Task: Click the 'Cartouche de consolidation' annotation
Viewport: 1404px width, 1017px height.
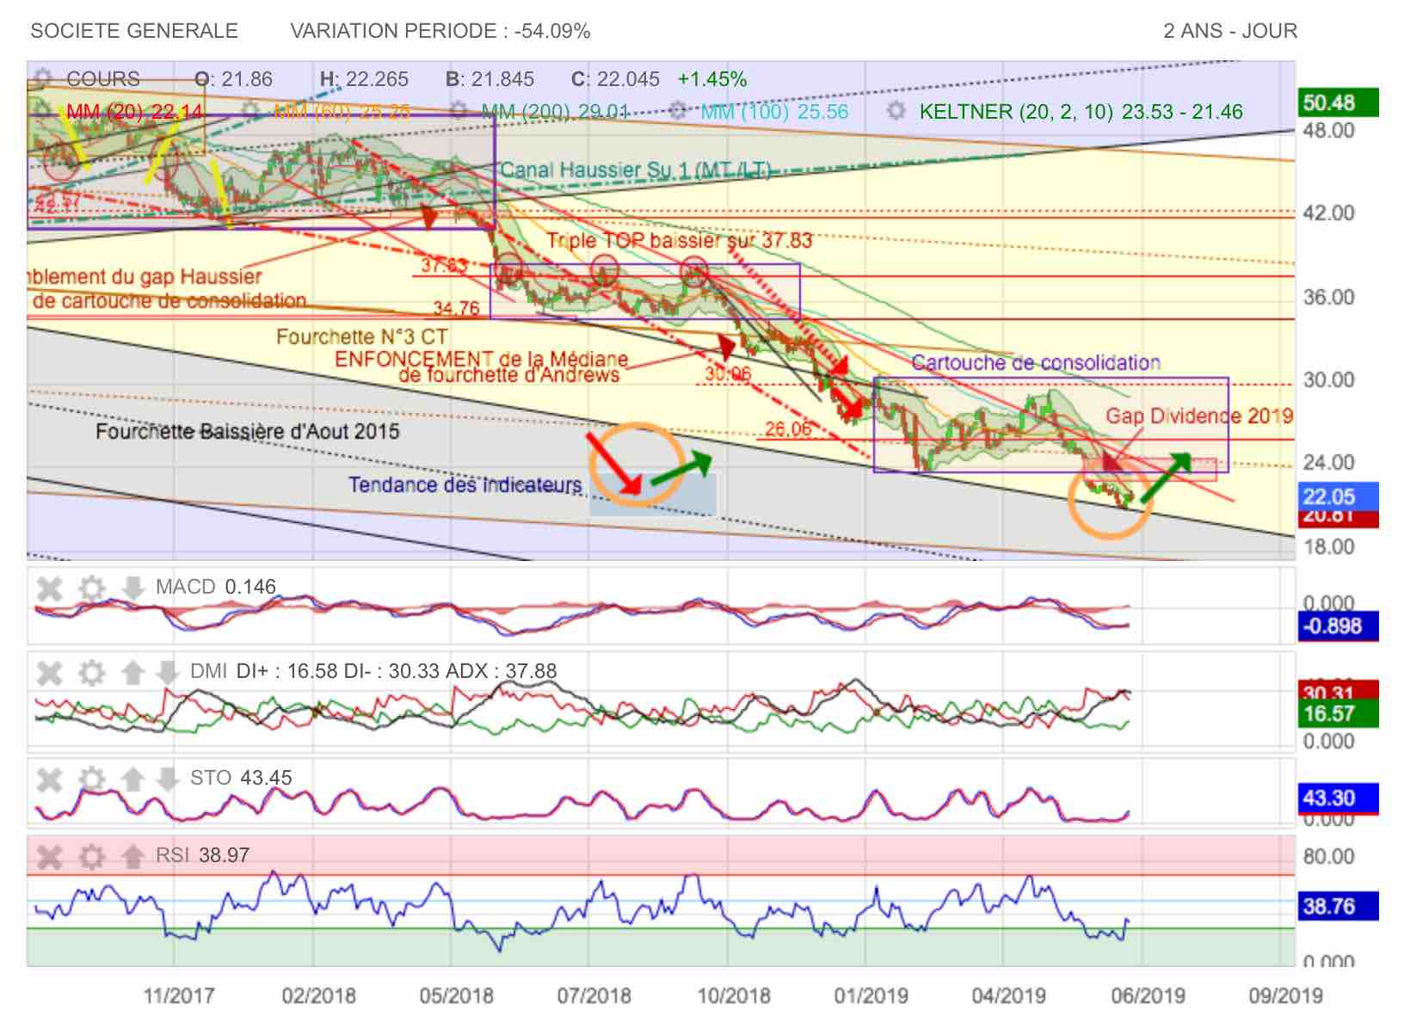Action: pos(1036,363)
